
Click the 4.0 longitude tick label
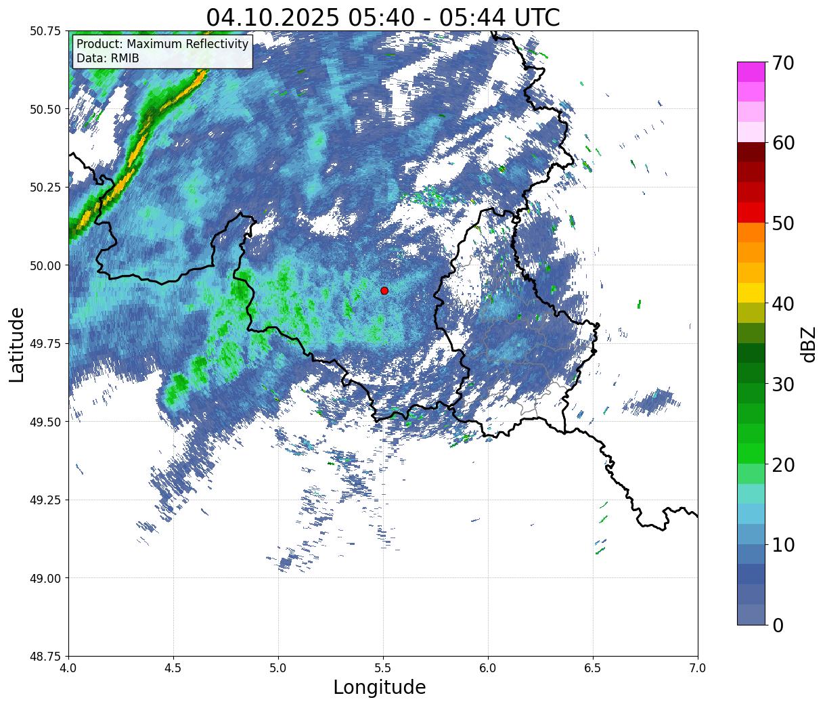[68, 668]
